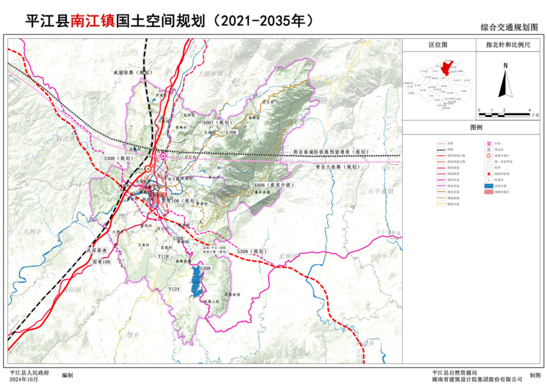Click the red star government seat legend icon
Image resolution: width=547 pixels, height=386 pixels.
pos(488,173)
